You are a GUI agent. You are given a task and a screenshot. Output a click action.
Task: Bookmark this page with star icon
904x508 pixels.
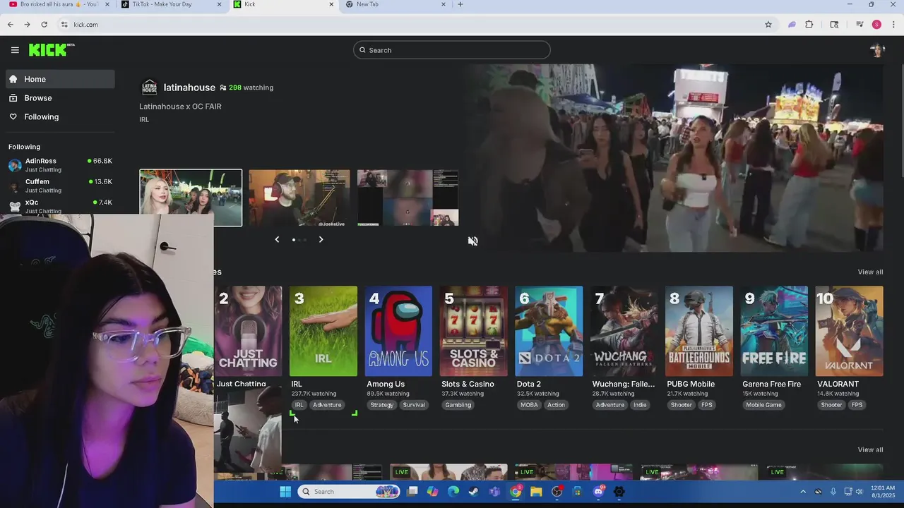coord(768,24)
